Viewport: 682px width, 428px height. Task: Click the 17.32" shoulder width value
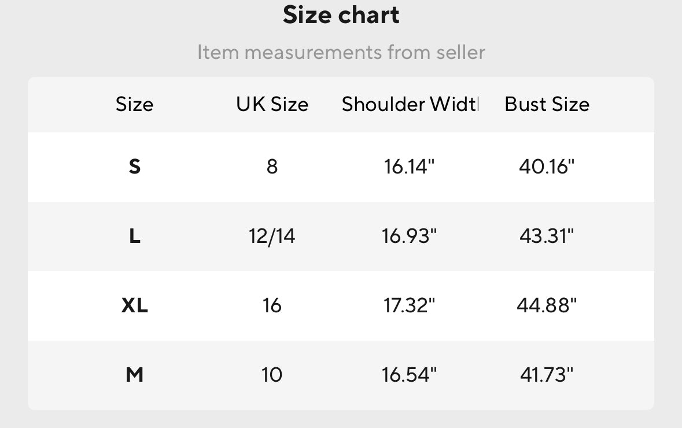[409, 305]
